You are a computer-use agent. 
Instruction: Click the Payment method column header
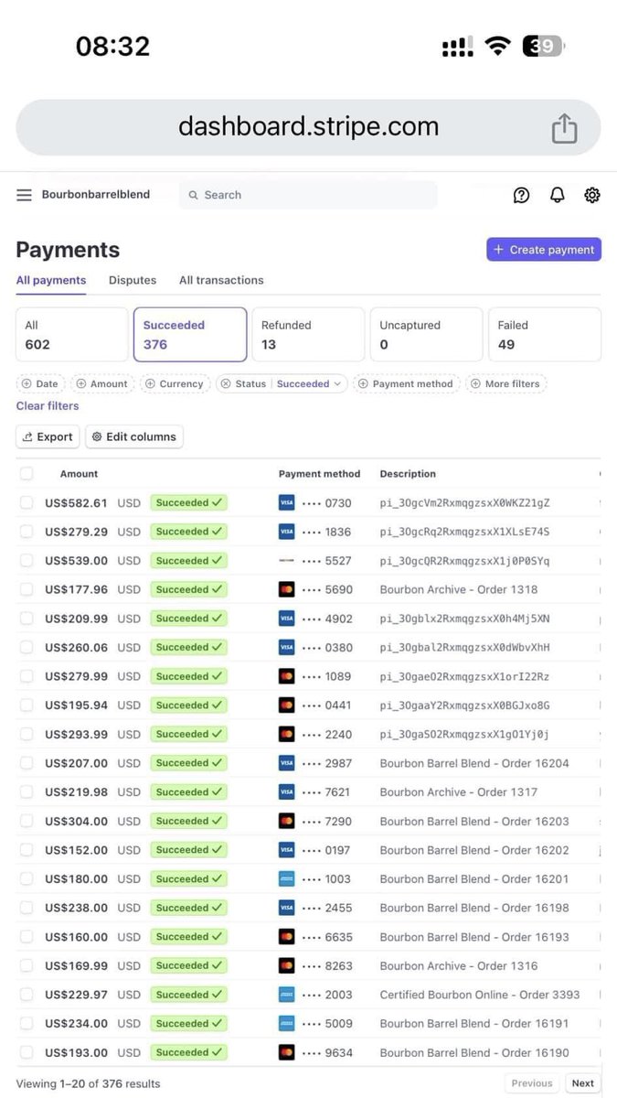(x=320, y=474)
